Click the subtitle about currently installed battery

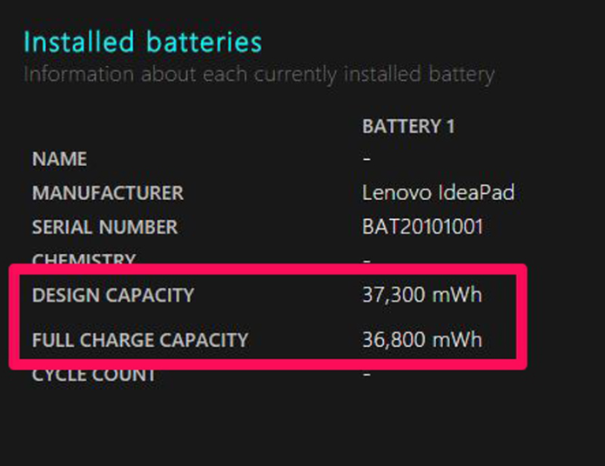259,74
